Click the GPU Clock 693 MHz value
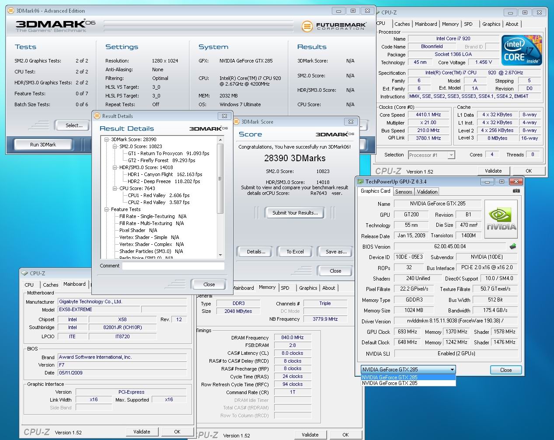 pyautogui.click(x=407, y=332)
